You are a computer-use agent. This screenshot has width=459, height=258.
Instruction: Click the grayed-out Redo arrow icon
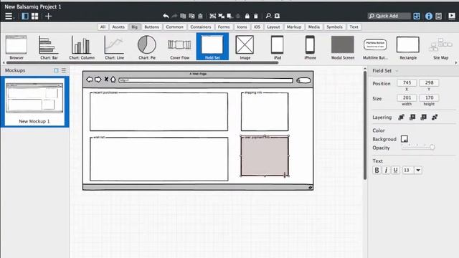(174, 16)
